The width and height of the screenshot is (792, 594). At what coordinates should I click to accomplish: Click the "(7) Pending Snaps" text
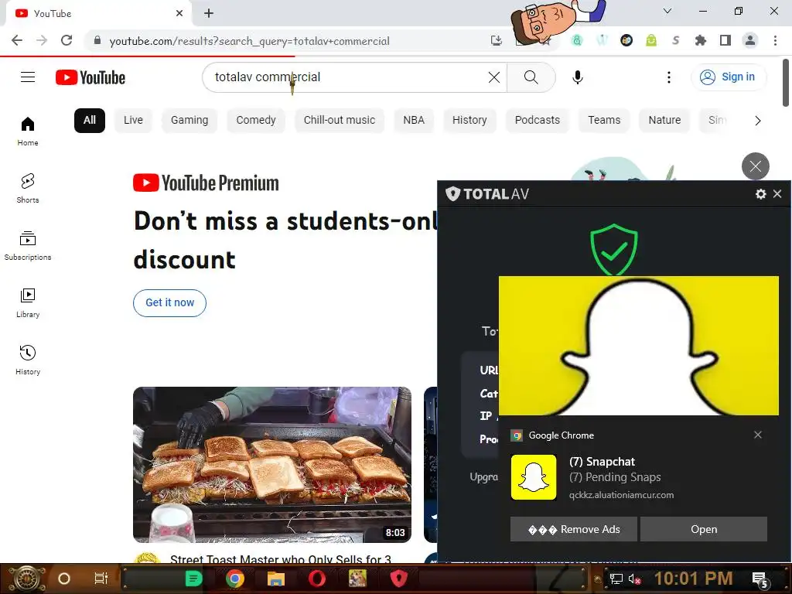pos(615,477)
